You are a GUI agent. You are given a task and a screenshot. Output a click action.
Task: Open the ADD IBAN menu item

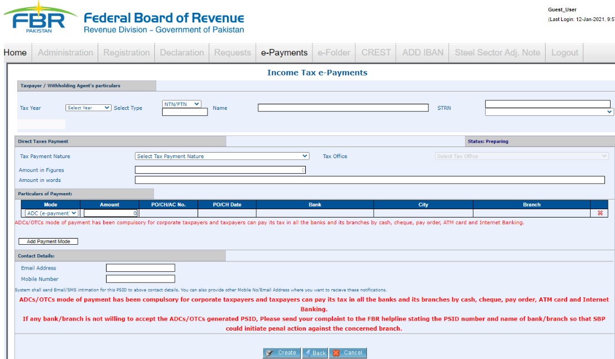click(423, 53)
